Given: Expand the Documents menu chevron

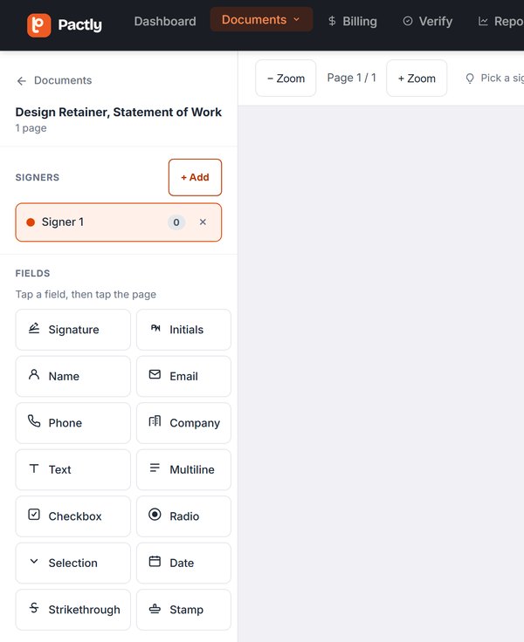Looking at the screenshot, I should (296, 19).
